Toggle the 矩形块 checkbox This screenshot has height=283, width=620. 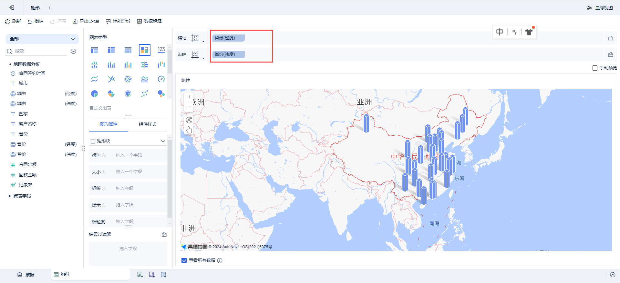click(x=93, y=141)
